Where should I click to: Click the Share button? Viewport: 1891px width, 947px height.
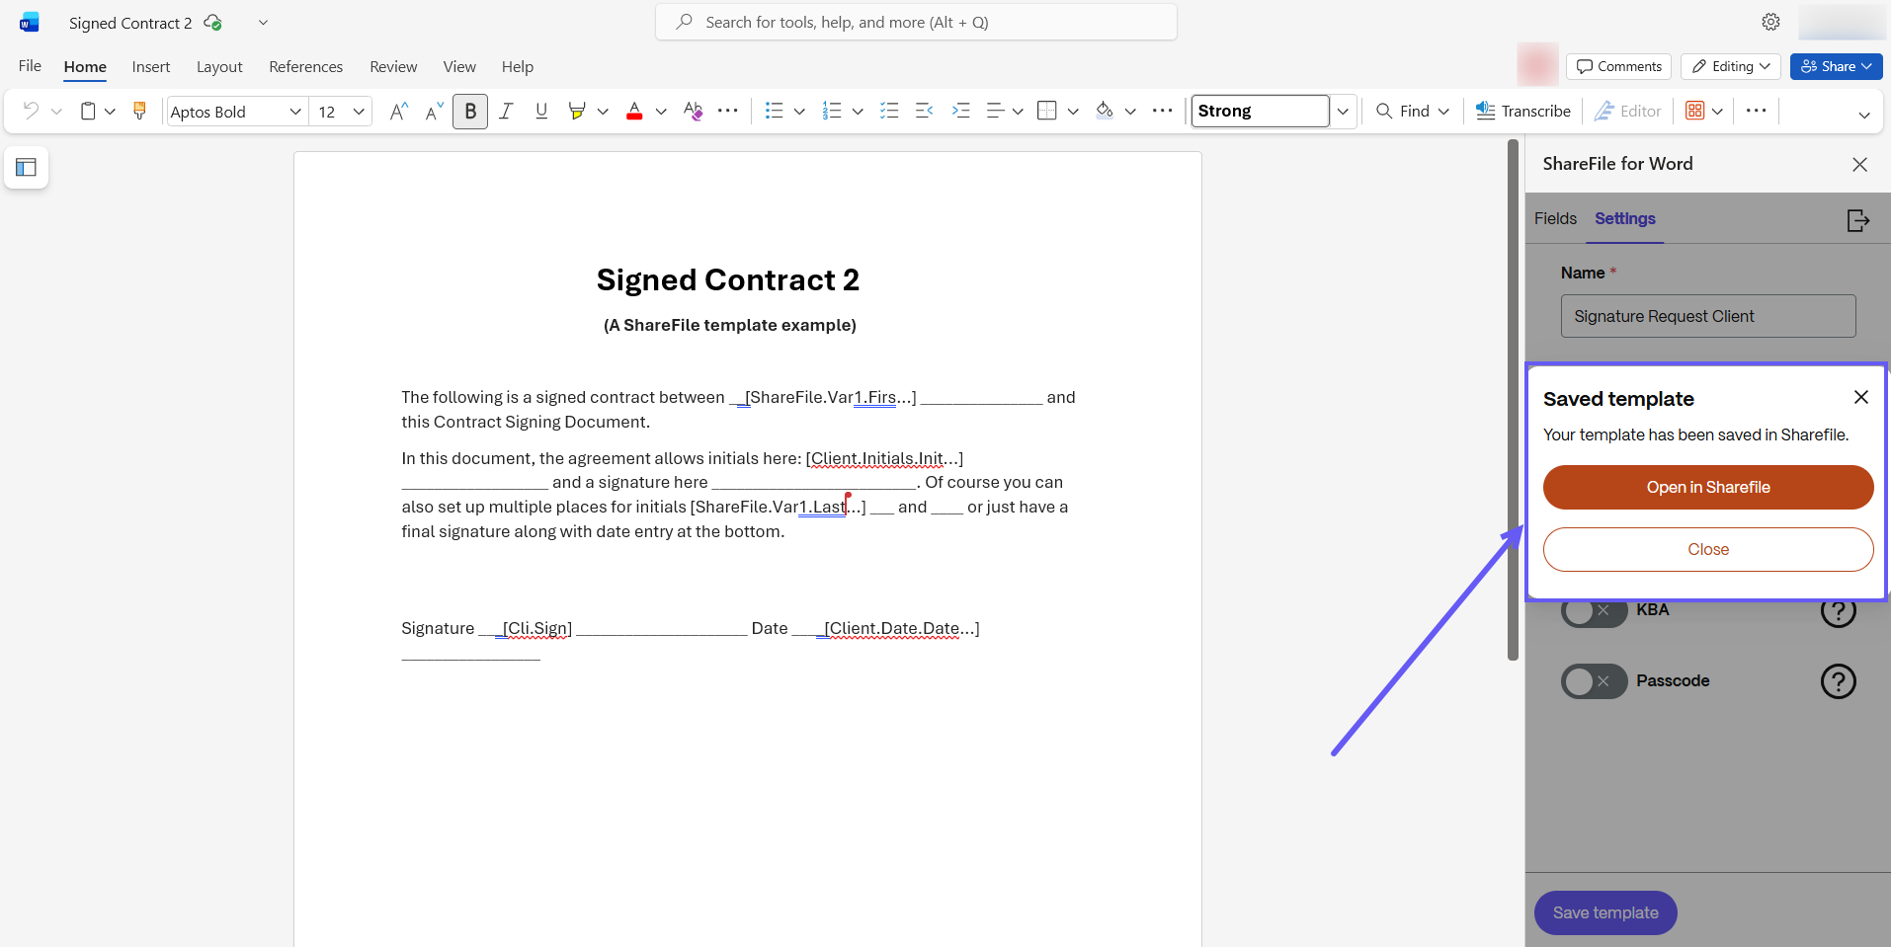(x=1837, y=66)
